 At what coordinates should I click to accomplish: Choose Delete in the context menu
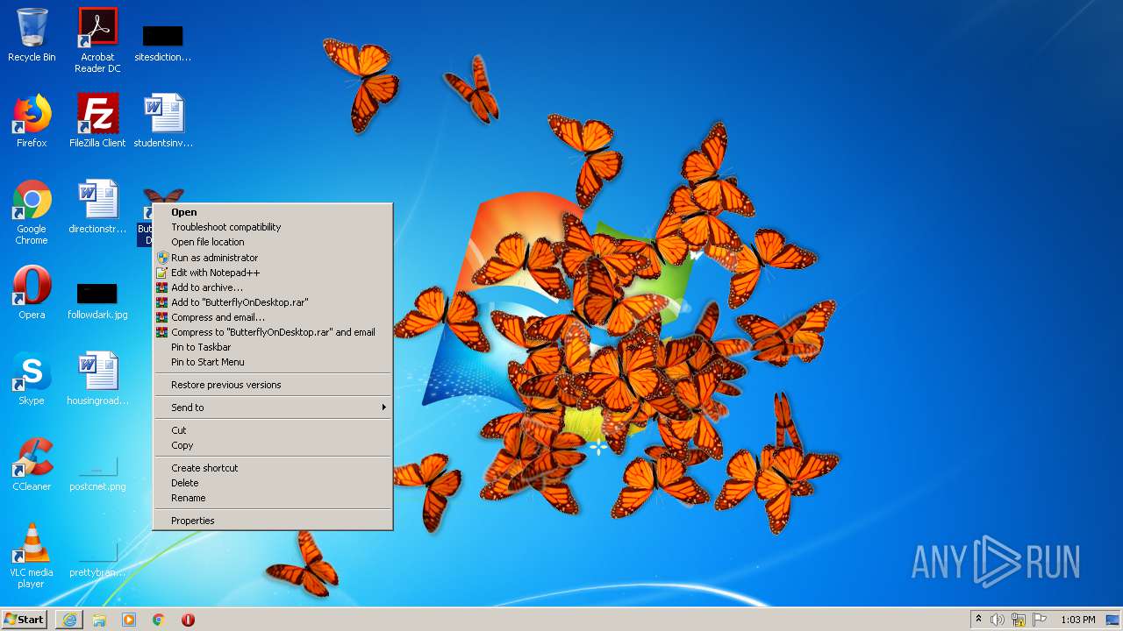[273, 483]
